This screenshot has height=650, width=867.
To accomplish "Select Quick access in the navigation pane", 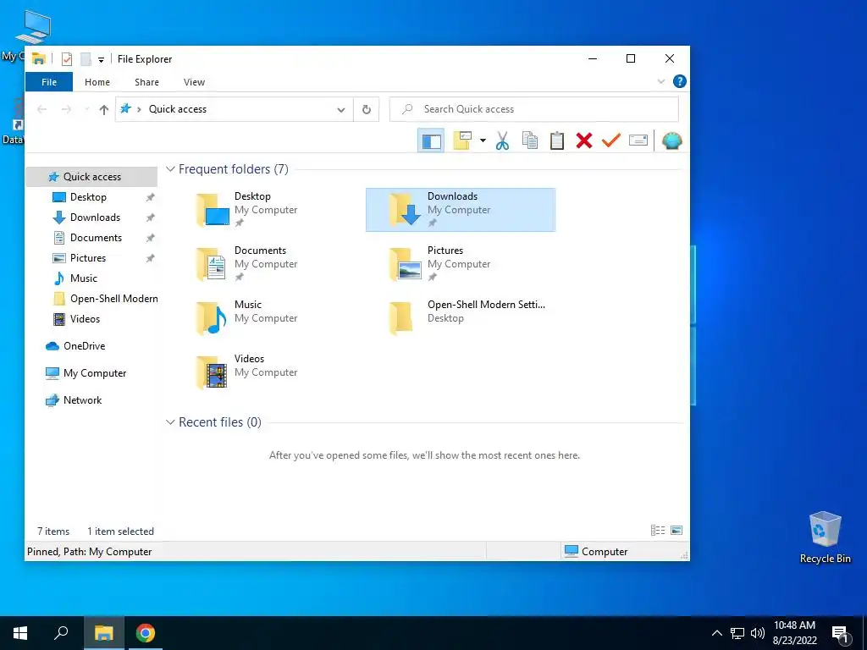I will [91, 177].
